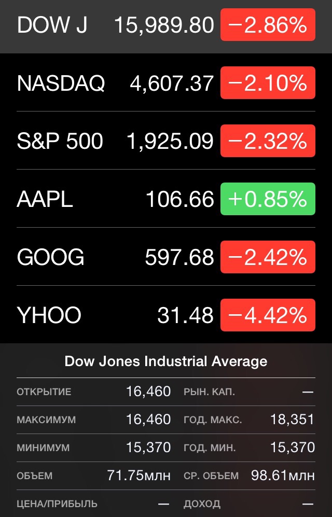The image size is (332, 517).
Task: Select the GOOG ticker name
Action: click(50, 257)
